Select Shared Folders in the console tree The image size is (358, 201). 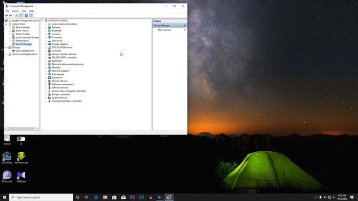tap(23, 34)
